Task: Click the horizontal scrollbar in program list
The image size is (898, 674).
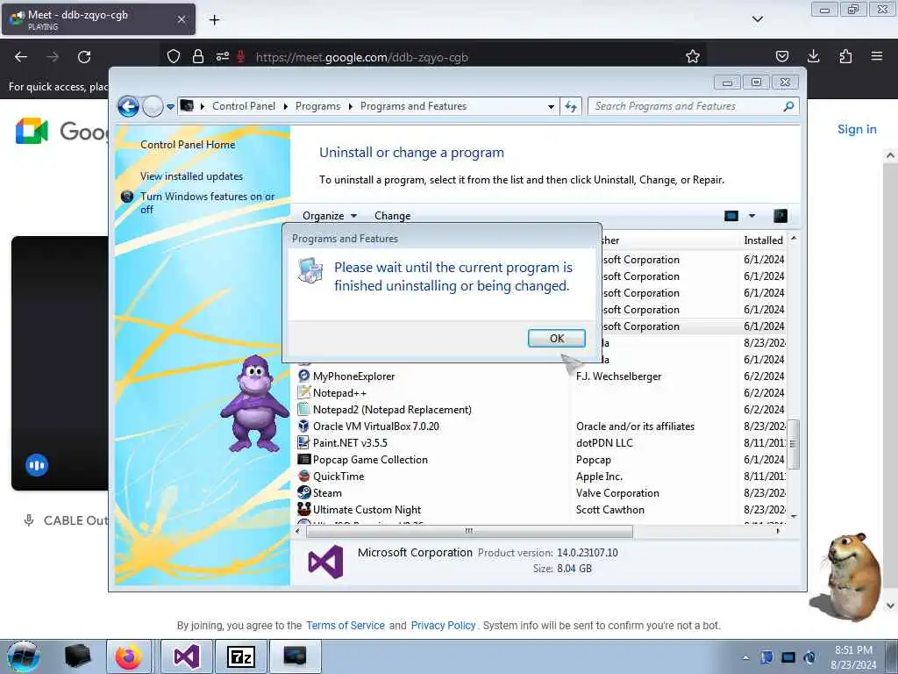Action: click(469, 531)
